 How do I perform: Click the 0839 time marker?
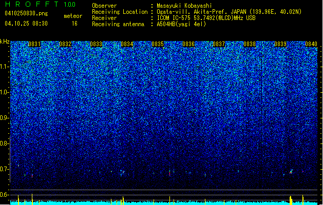pyautogui.click(x=280, y=44)
